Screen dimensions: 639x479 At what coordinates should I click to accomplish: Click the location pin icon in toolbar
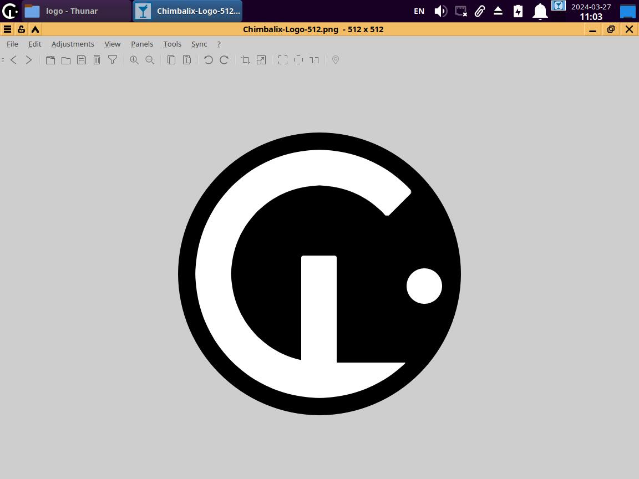pyautogui.click(x=336, y=60)
